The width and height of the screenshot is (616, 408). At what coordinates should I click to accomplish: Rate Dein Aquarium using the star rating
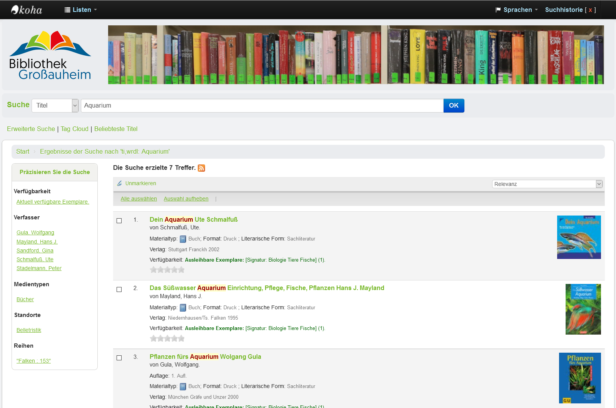click(x=167, y=270)
